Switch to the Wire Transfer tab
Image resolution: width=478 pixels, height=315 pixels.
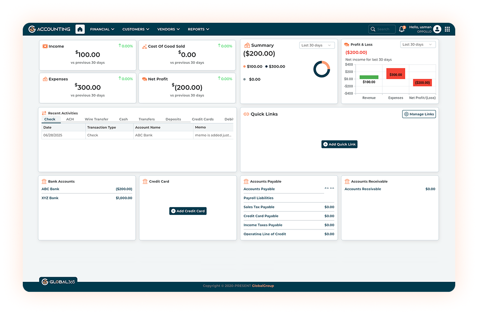pos(97,119)
